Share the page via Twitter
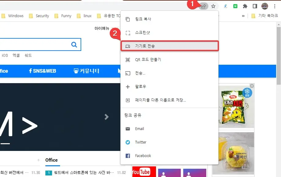 [x=141, y=142]
